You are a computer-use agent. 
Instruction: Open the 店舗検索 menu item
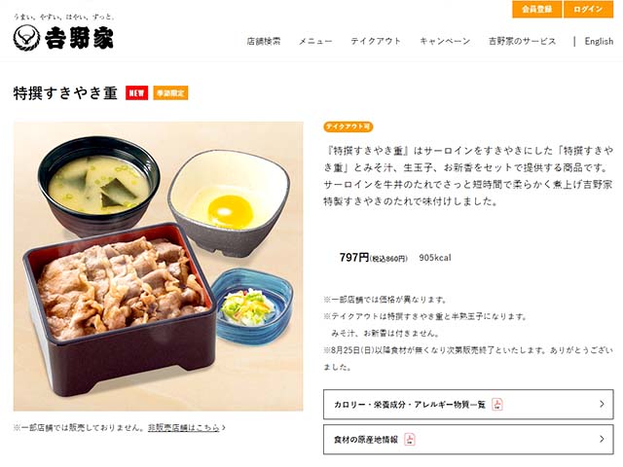click(x=264, y=41)
